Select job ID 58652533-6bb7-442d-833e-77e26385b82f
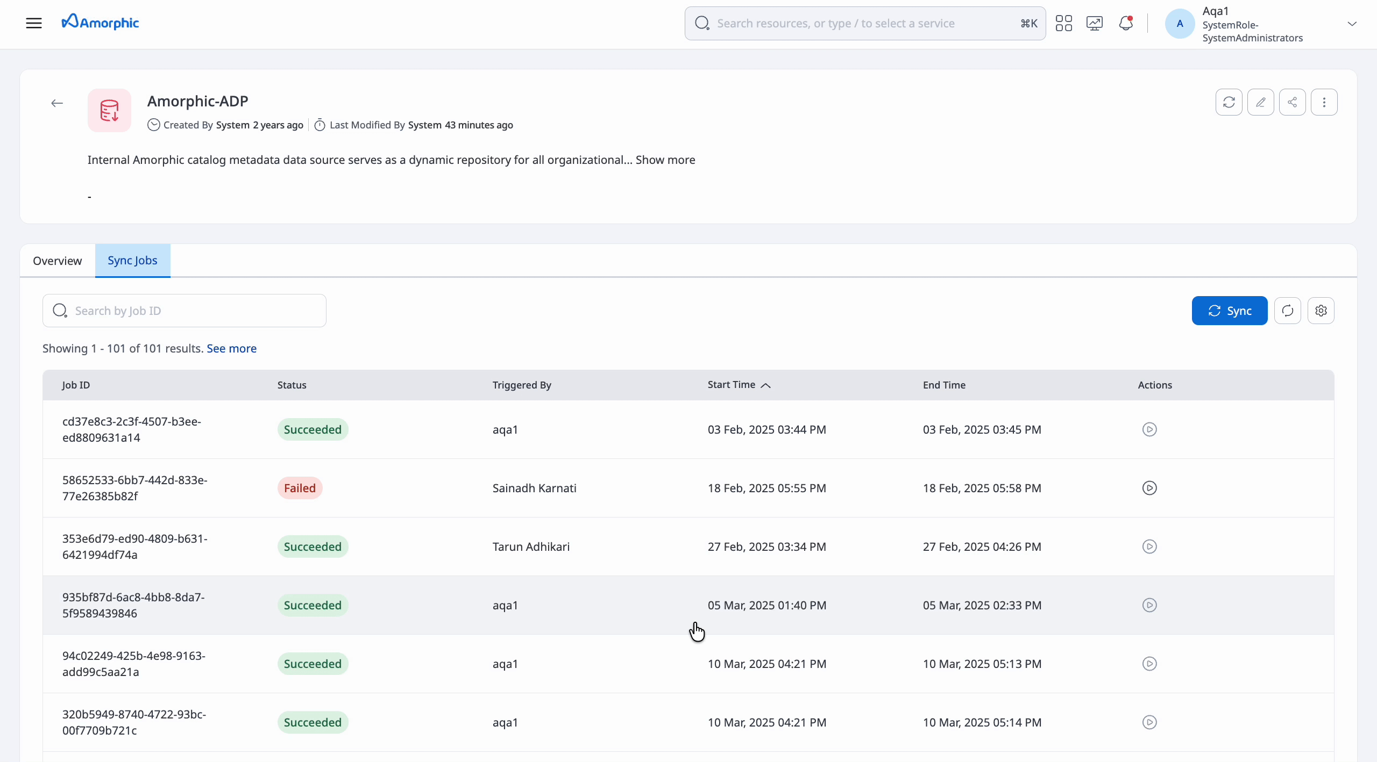The image size is (1377, 762). pyautogui.click(x=135, y=488)
